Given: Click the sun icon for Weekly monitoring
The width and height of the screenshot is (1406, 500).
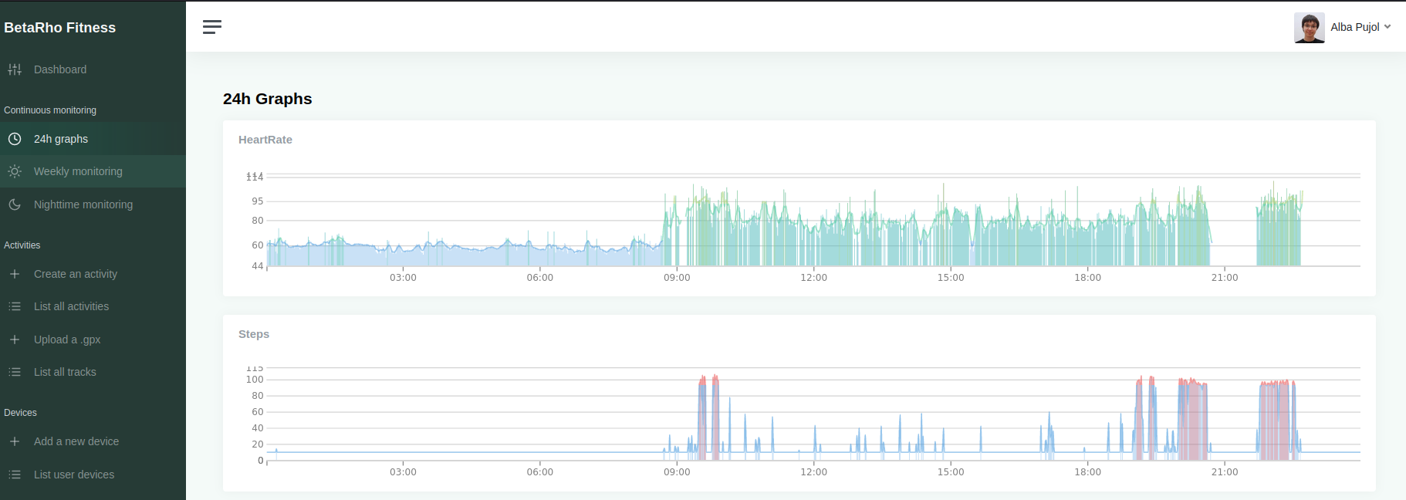Looking at the screenshot, I should [15, 171].
